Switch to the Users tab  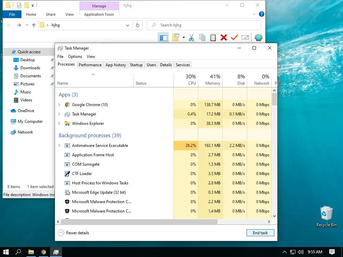click(151, 65)
